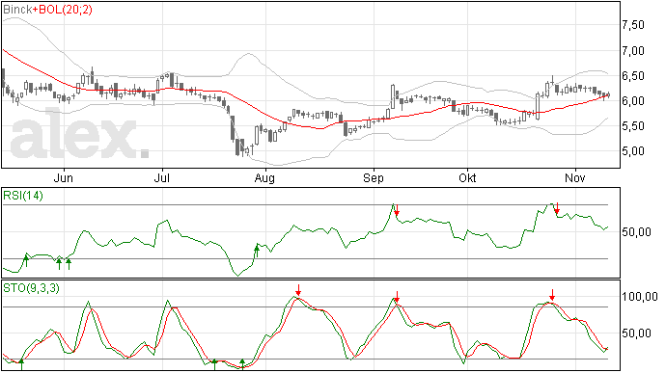This screenshot has height=373, width=666.
Task: Click the tall white late-October breakout candlestick
Action: click(538, 107)
